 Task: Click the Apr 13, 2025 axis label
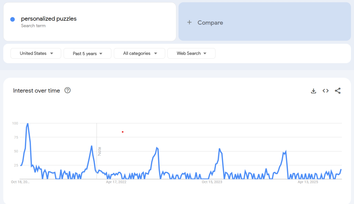308,182
